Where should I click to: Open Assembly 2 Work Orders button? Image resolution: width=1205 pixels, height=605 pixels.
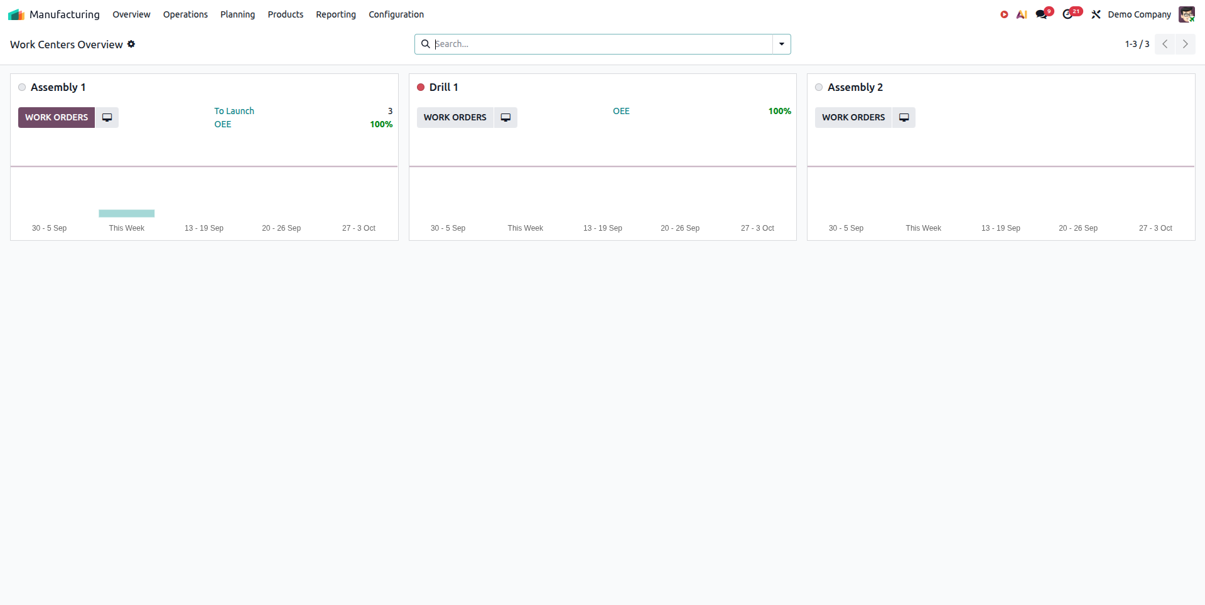click(853, 117)
